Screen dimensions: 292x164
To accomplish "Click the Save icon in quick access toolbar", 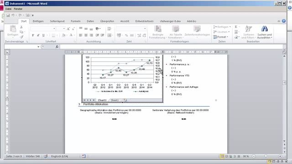I will (x=8, y=15).
